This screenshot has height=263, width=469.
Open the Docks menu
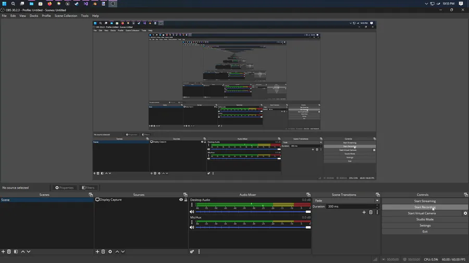pyautogui.click(x=34, y=16)
